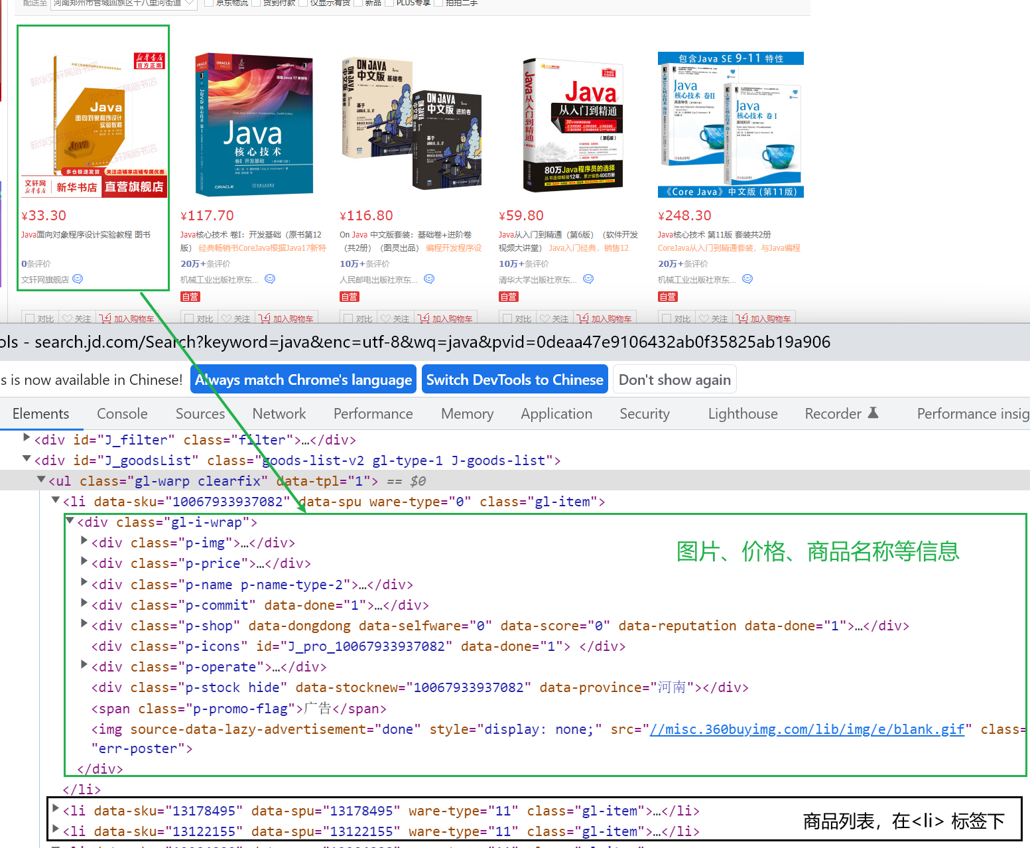Expand the div class p-operate node
This screenshot has width=1030, height=848.
(84, 664)
